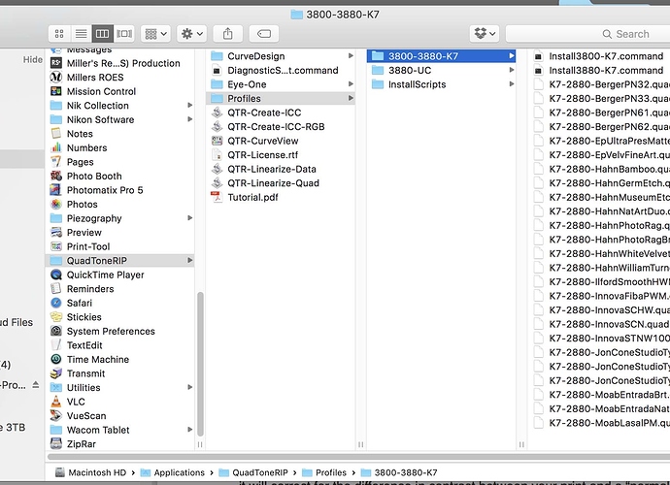Select column view button
The image size is (670, 485).
tap(103, 34)
